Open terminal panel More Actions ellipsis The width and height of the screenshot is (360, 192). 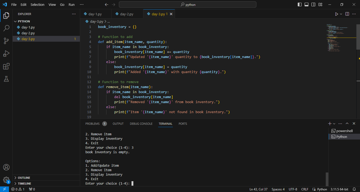(340, 124)
